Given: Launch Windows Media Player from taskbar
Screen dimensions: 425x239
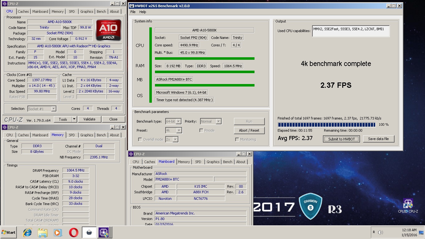Looking at the screenshot, I should (58, 232).
